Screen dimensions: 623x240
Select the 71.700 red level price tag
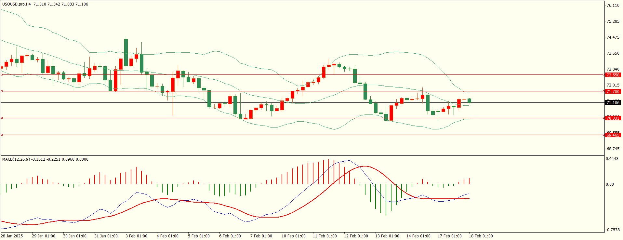tap(613, 91)
